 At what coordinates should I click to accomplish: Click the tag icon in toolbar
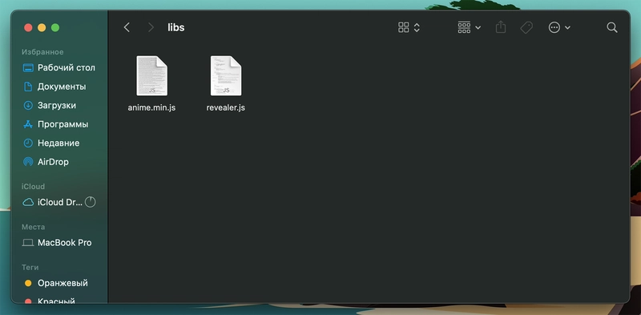pos(526,27)
